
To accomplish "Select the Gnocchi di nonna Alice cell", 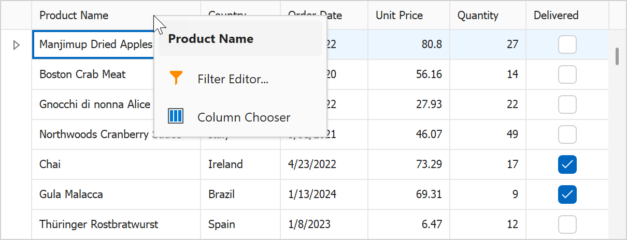I will point(95,104).
